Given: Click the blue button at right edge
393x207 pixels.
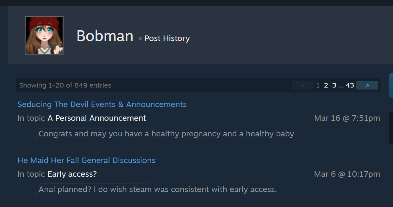Looking at the screenshot, I should 391,86.
